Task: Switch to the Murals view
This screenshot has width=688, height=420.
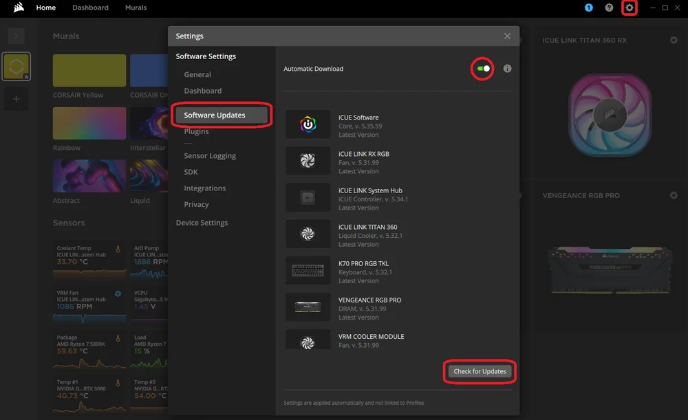Action: coord(136,8)
